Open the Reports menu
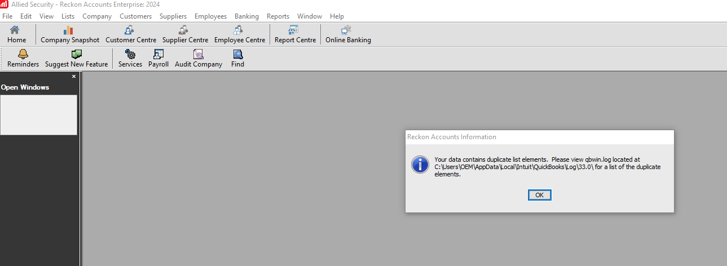 pyautogui.click(x=278, y=16)
